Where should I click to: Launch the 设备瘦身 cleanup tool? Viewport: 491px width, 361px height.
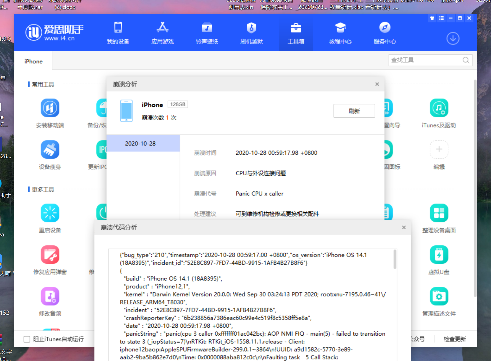[50, 150]
